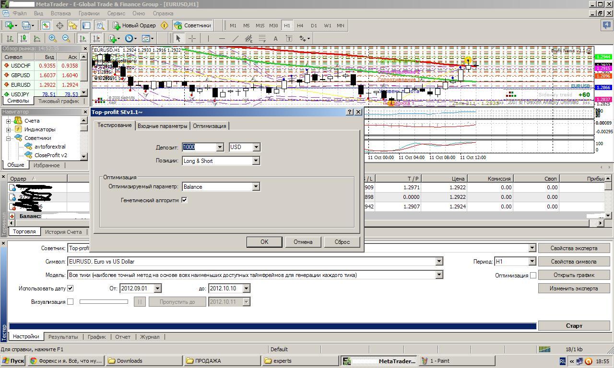Toggle the chart shift icon
614x368 pixels.
96,38
